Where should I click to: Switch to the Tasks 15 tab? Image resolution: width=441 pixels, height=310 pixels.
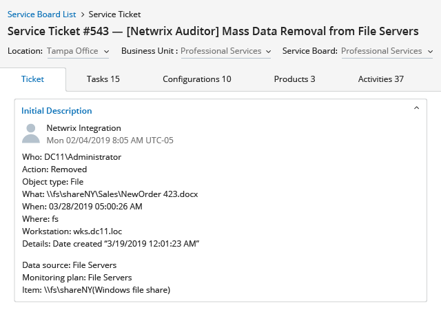coord(103,79)
